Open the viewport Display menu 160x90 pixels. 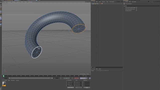coord(14,2)
